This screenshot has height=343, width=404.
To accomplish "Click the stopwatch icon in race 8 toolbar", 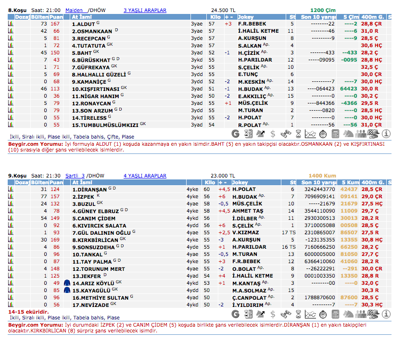I will coord(323,134).
